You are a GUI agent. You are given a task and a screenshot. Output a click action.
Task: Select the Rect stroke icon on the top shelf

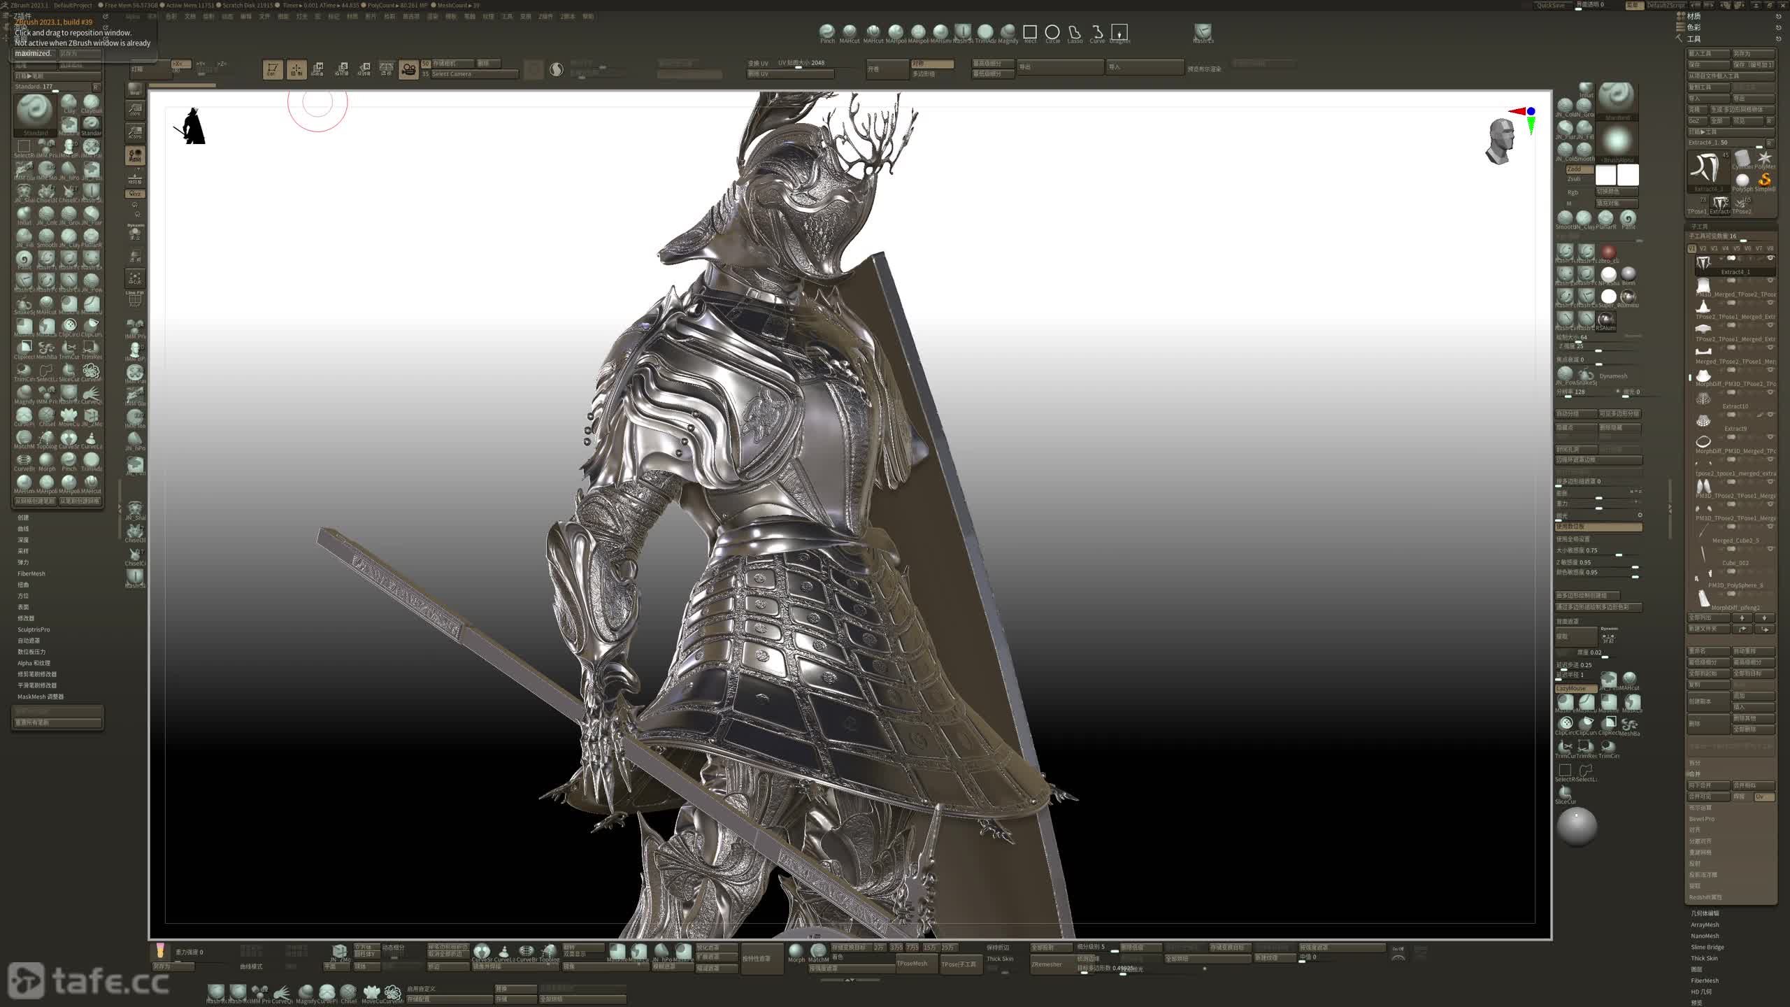pyautogui.click(x=1029, y=32)
